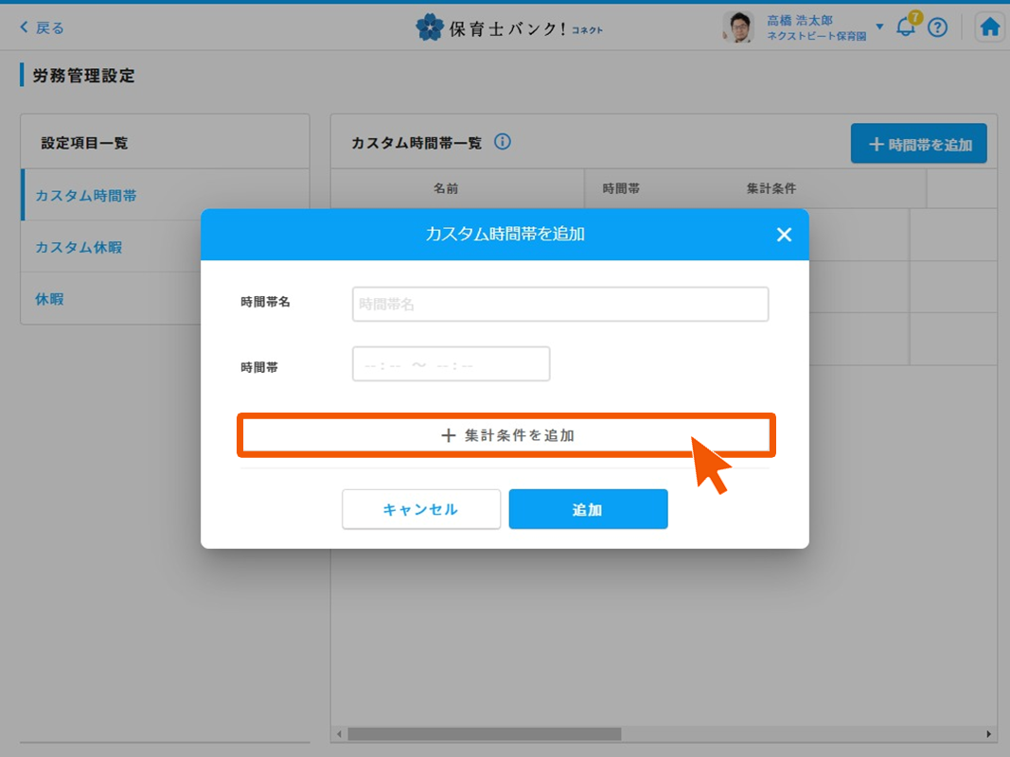Go back using the 戻る link
The width and height of the screenshot is (1010, 757).
(x=43, y=27)
